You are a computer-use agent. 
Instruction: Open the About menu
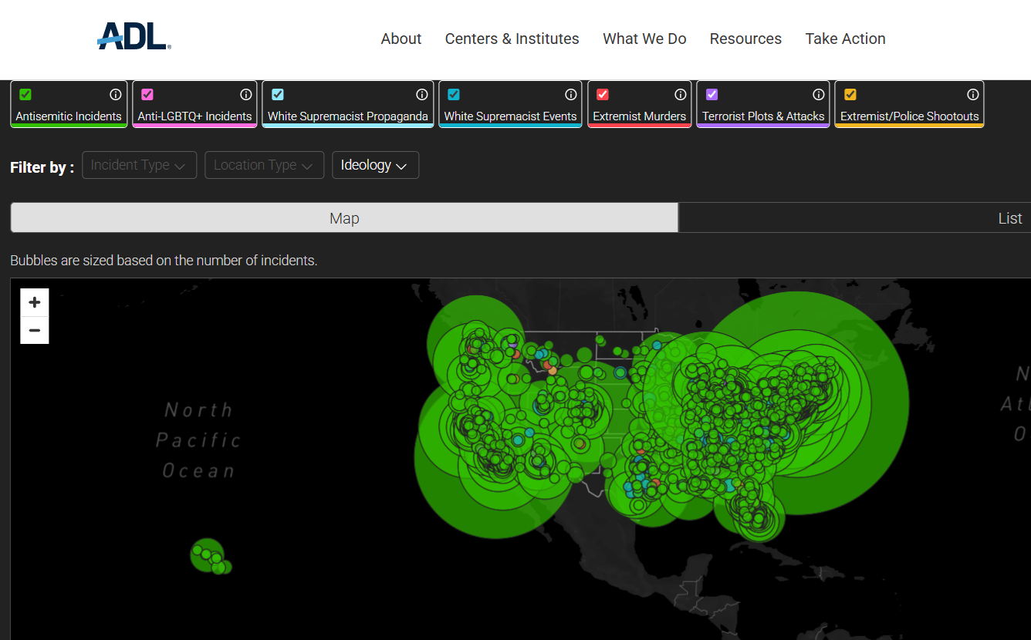click(x=401, y=39)
